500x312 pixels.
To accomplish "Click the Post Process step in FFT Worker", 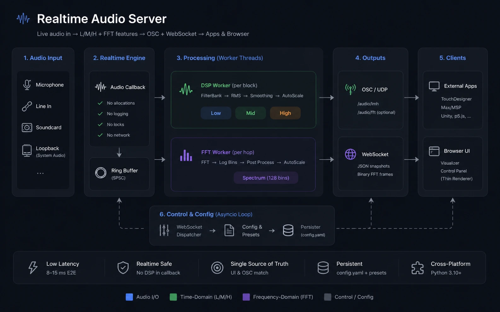I will coord(260,162).
